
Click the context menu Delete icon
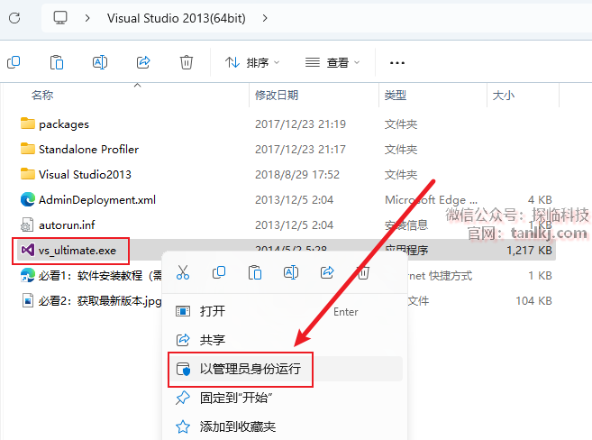[x=363, y=272]
